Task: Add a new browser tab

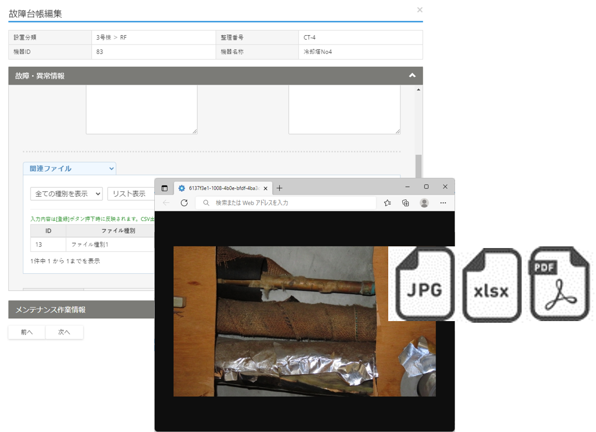Action: click(280, 188)
